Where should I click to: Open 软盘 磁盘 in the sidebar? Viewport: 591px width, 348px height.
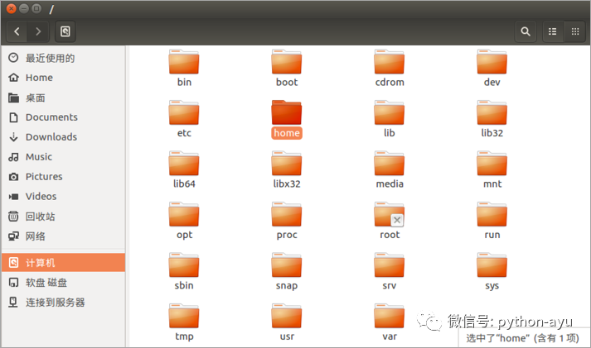coord(63,282)
